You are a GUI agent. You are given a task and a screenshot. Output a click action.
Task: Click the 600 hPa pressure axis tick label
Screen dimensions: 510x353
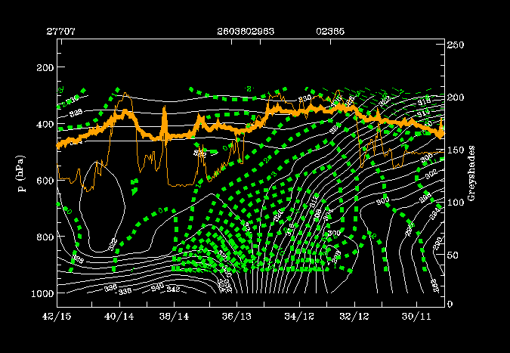click(x=44, y=181)
